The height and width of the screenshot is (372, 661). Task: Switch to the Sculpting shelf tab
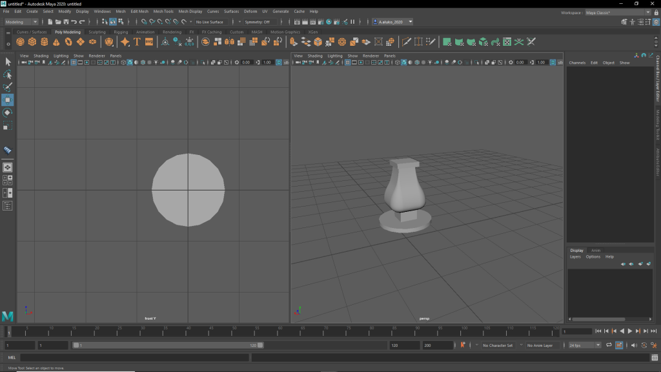click(x=97, y=32)
